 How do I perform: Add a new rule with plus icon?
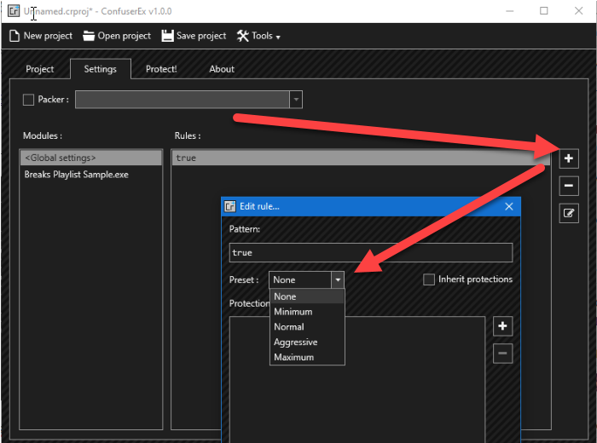click(x=569, y=158)
